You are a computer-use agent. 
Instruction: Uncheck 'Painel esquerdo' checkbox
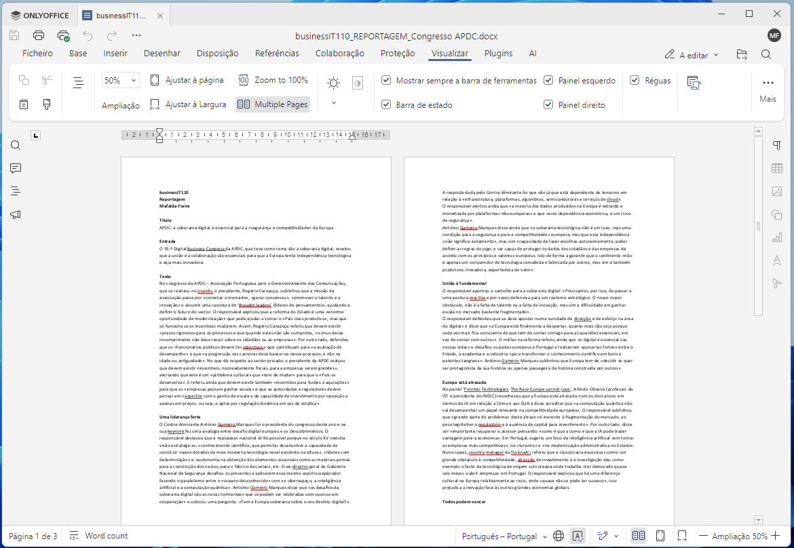(x=548, y=80)
